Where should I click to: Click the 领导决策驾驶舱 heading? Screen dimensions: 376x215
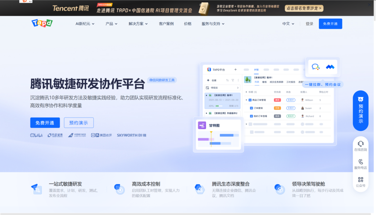(308, 184)
